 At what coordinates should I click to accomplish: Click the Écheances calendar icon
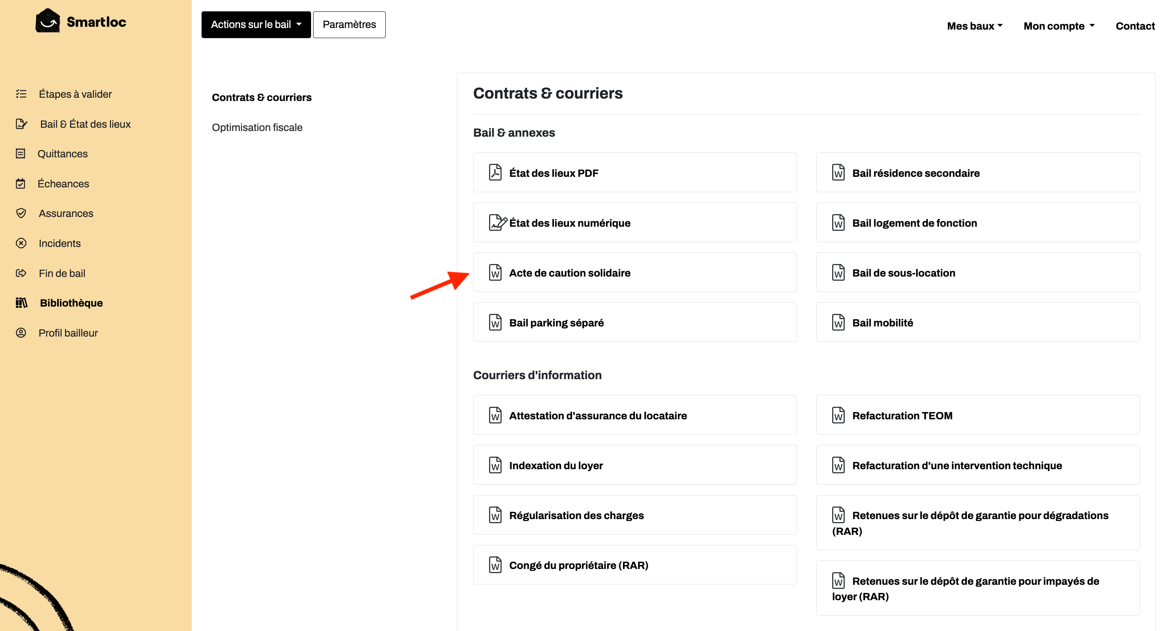tap(20, 184)
